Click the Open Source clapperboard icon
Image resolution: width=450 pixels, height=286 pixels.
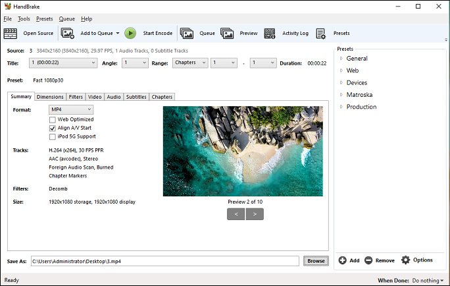[x=11, y=34]
